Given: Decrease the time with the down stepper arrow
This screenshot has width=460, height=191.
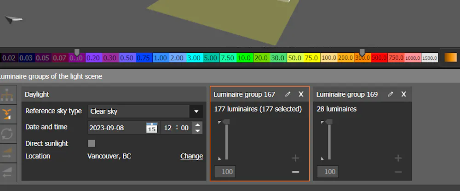Looking at the screenshot, I should (198, 131).
